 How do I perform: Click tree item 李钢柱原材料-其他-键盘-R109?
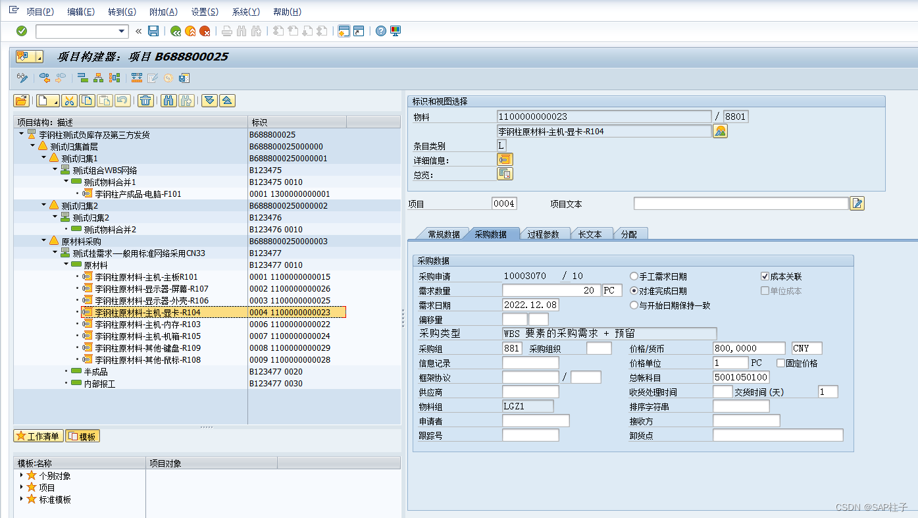(x=148, y=348)
